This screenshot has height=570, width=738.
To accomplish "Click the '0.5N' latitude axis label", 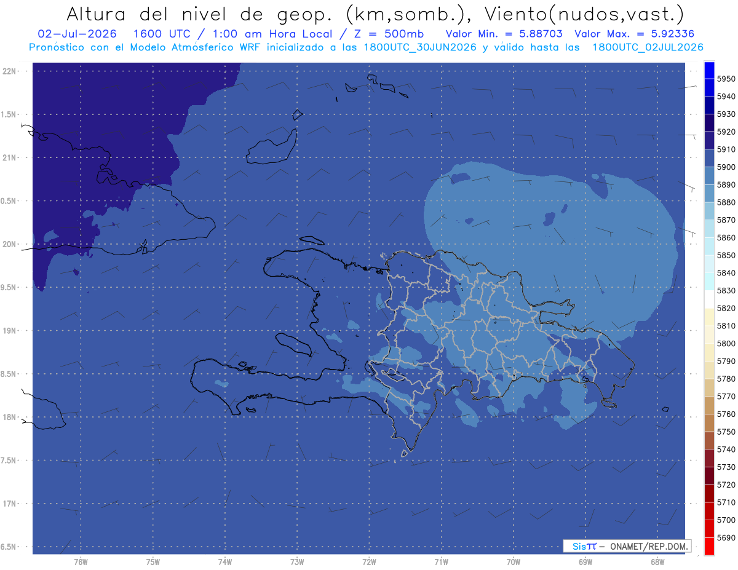I will pyautogui.click(x=9, y=201).
